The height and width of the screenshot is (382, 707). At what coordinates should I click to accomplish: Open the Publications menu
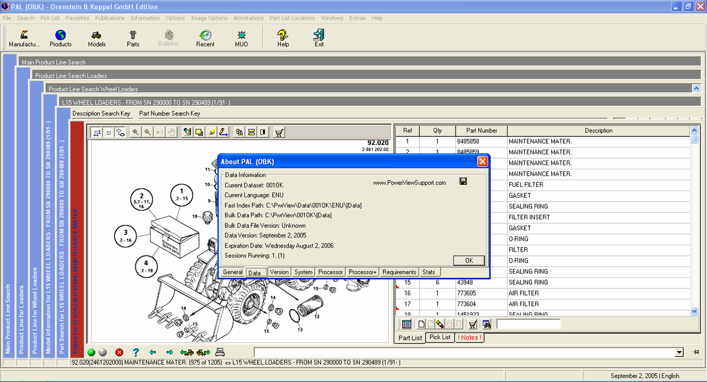(x=110, y=18)
